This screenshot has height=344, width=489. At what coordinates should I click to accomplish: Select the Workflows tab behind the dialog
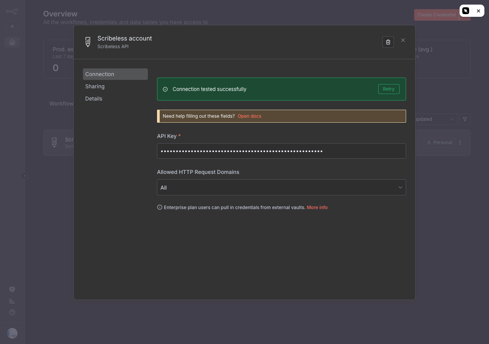(62, 104)
